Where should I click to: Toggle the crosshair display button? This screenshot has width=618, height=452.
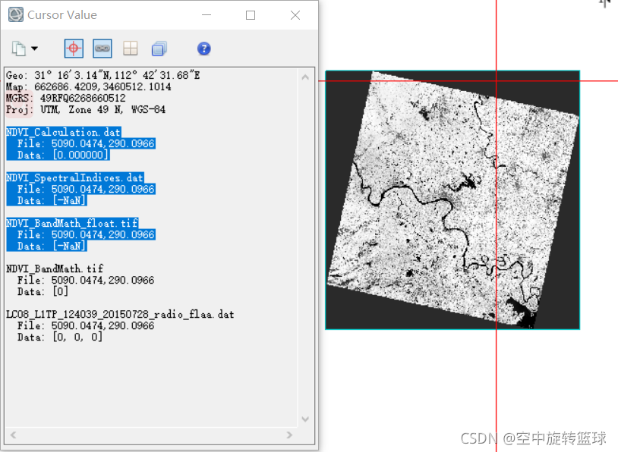tap(74, 49)
